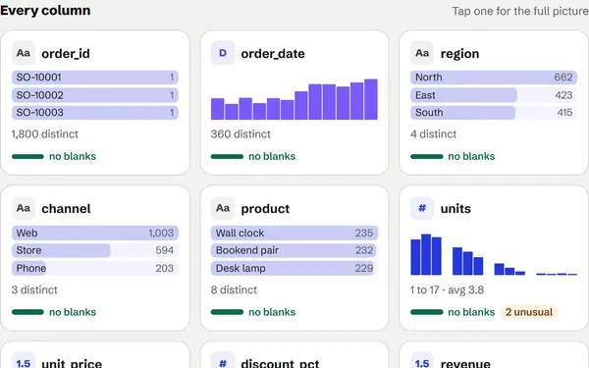This screenshot has height=368, width=589.
Task: Click the 'Every column' heading
Action: (x=45, y=11)
